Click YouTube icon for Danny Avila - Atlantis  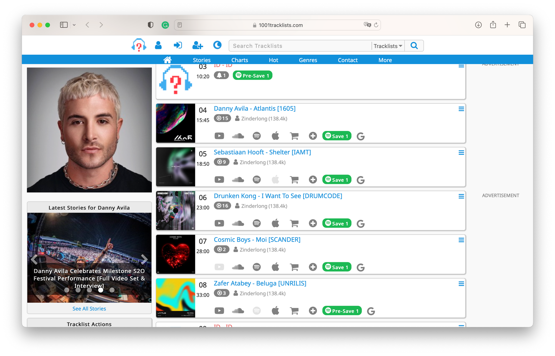tap(219, 136)
